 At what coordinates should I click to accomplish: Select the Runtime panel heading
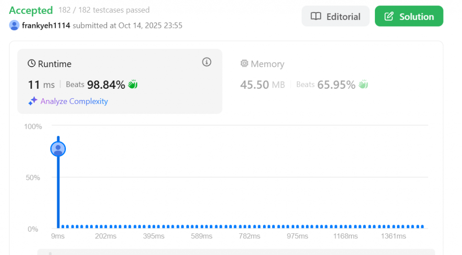[55, 64]
